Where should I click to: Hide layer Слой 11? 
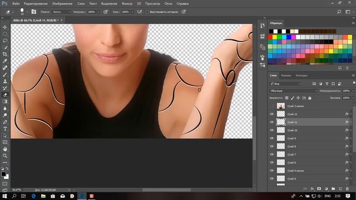272,122
